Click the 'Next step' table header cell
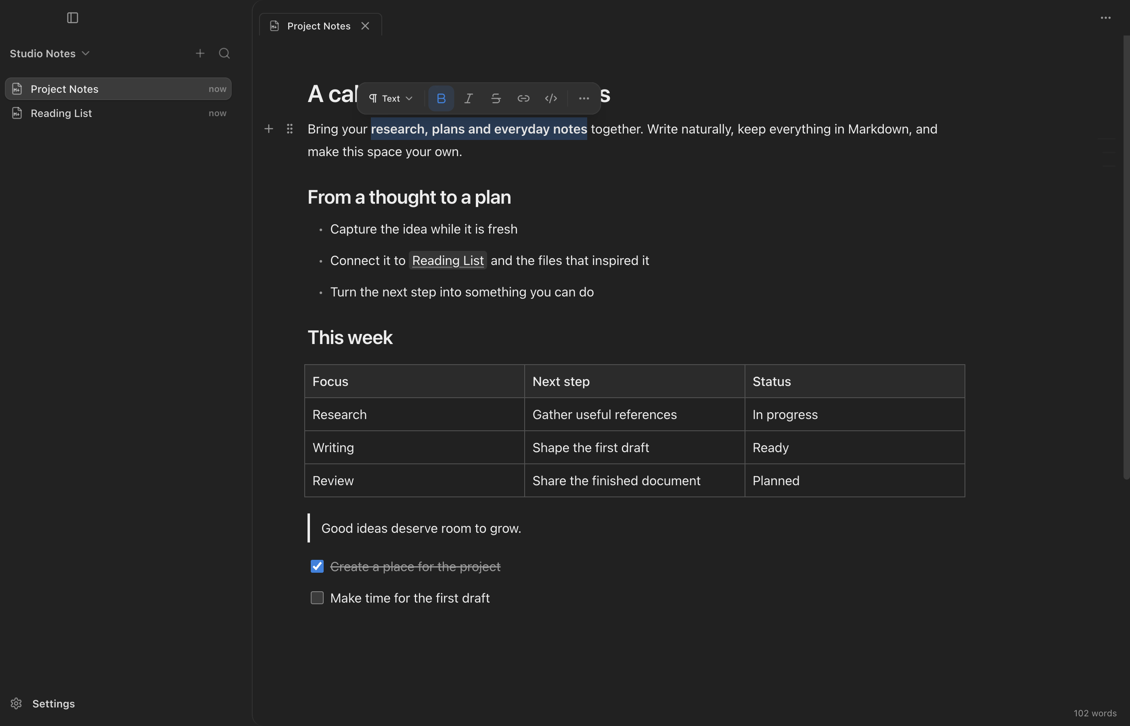 click(x=635, y=381)
